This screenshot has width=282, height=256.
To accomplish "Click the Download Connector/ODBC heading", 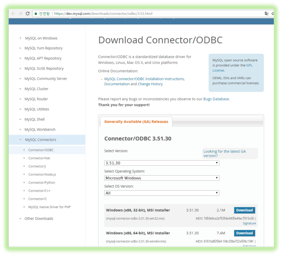I will pos(160,40).
